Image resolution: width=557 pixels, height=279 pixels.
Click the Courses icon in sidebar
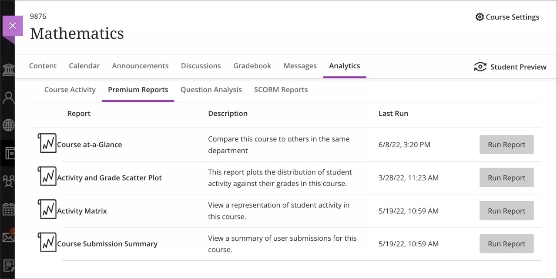(x=8, y=153)
